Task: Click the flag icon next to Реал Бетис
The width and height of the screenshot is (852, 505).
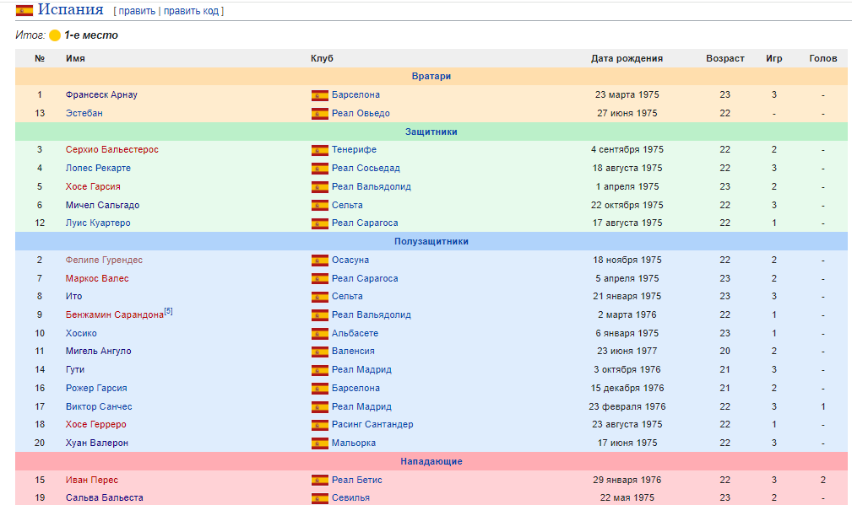Action: [319, 480]
